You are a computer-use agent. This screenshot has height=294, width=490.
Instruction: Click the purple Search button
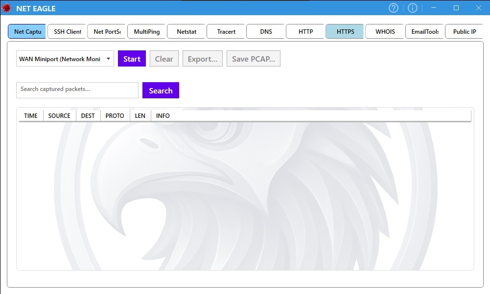coord(161,90)
